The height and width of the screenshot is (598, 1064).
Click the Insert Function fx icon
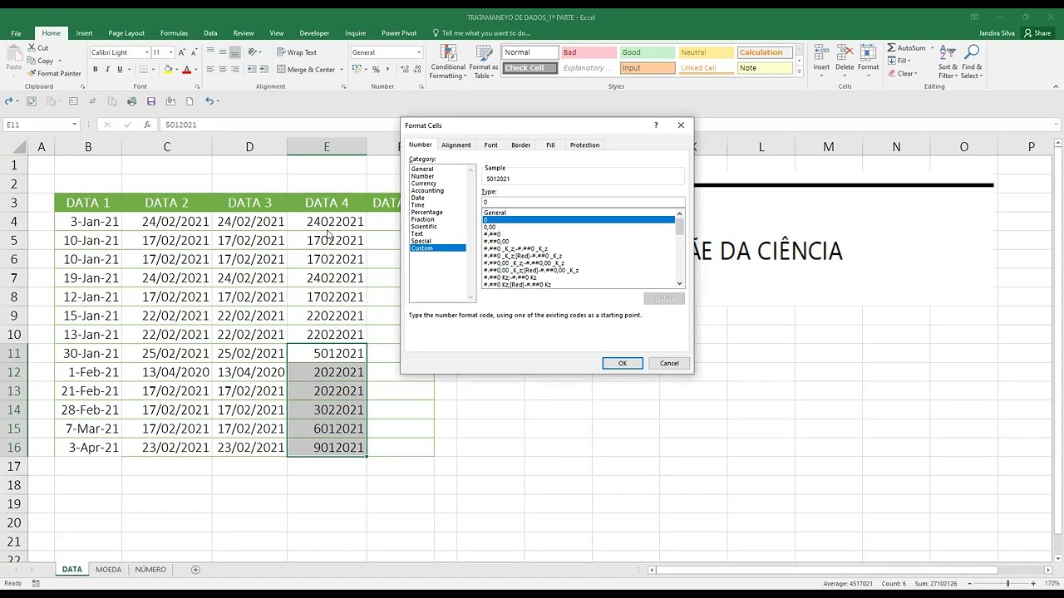tap(147, 125)
